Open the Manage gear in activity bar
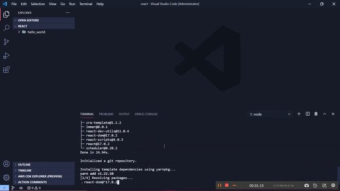 tap(6, 177)
